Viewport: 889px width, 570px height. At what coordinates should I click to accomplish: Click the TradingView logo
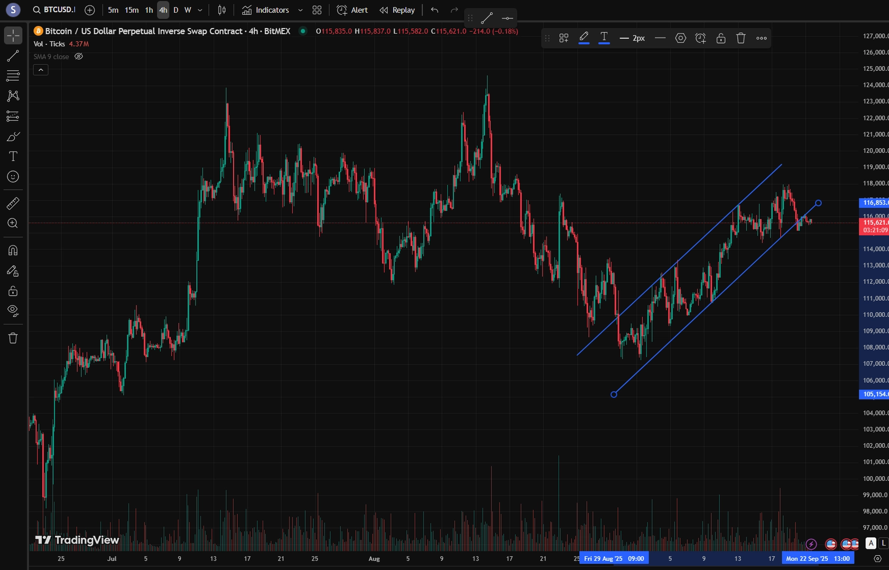point(77,540)
